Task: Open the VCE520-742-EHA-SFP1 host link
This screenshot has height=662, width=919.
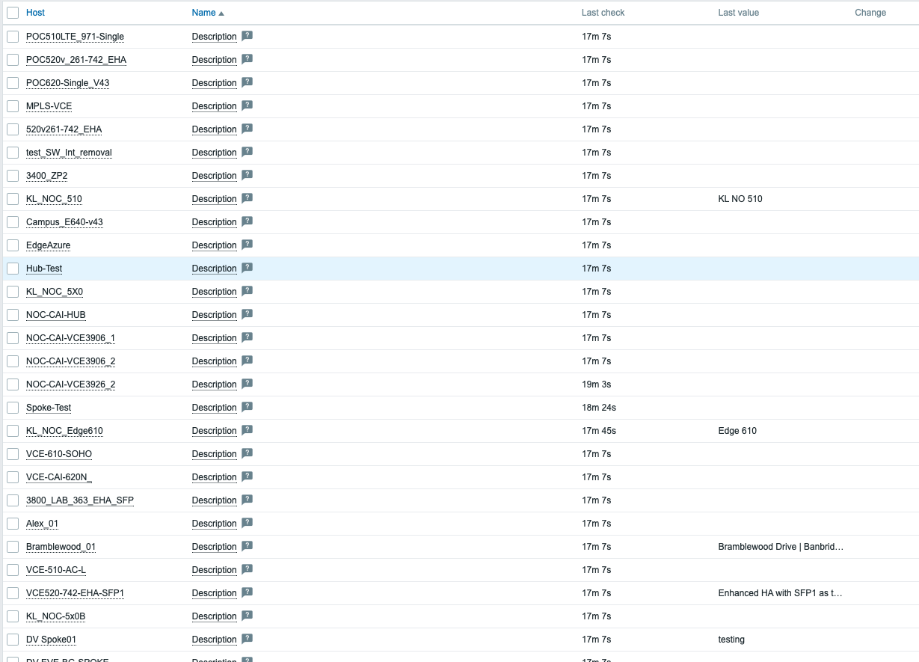Action: (75, 593)
